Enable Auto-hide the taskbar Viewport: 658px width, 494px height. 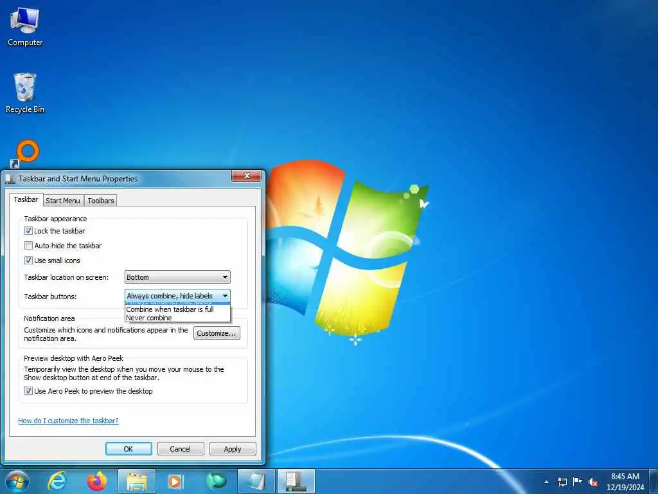click(x=28, y=245)
